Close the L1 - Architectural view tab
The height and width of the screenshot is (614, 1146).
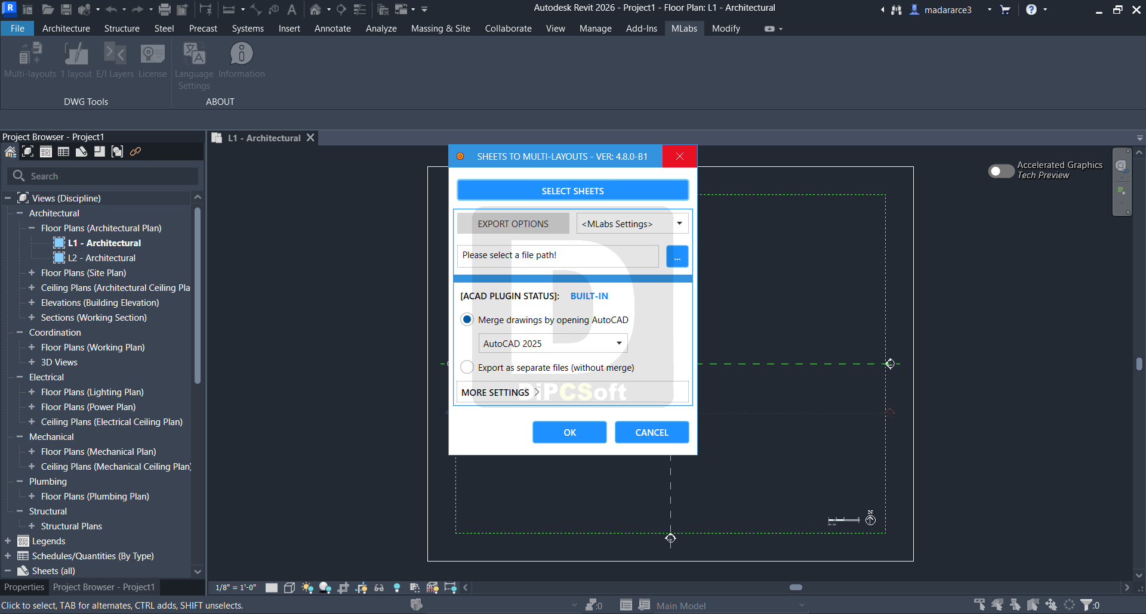tap(310, 138)
